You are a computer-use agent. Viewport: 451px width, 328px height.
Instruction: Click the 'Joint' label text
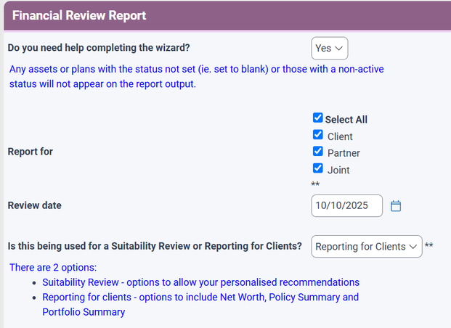(x=338, y=171)
